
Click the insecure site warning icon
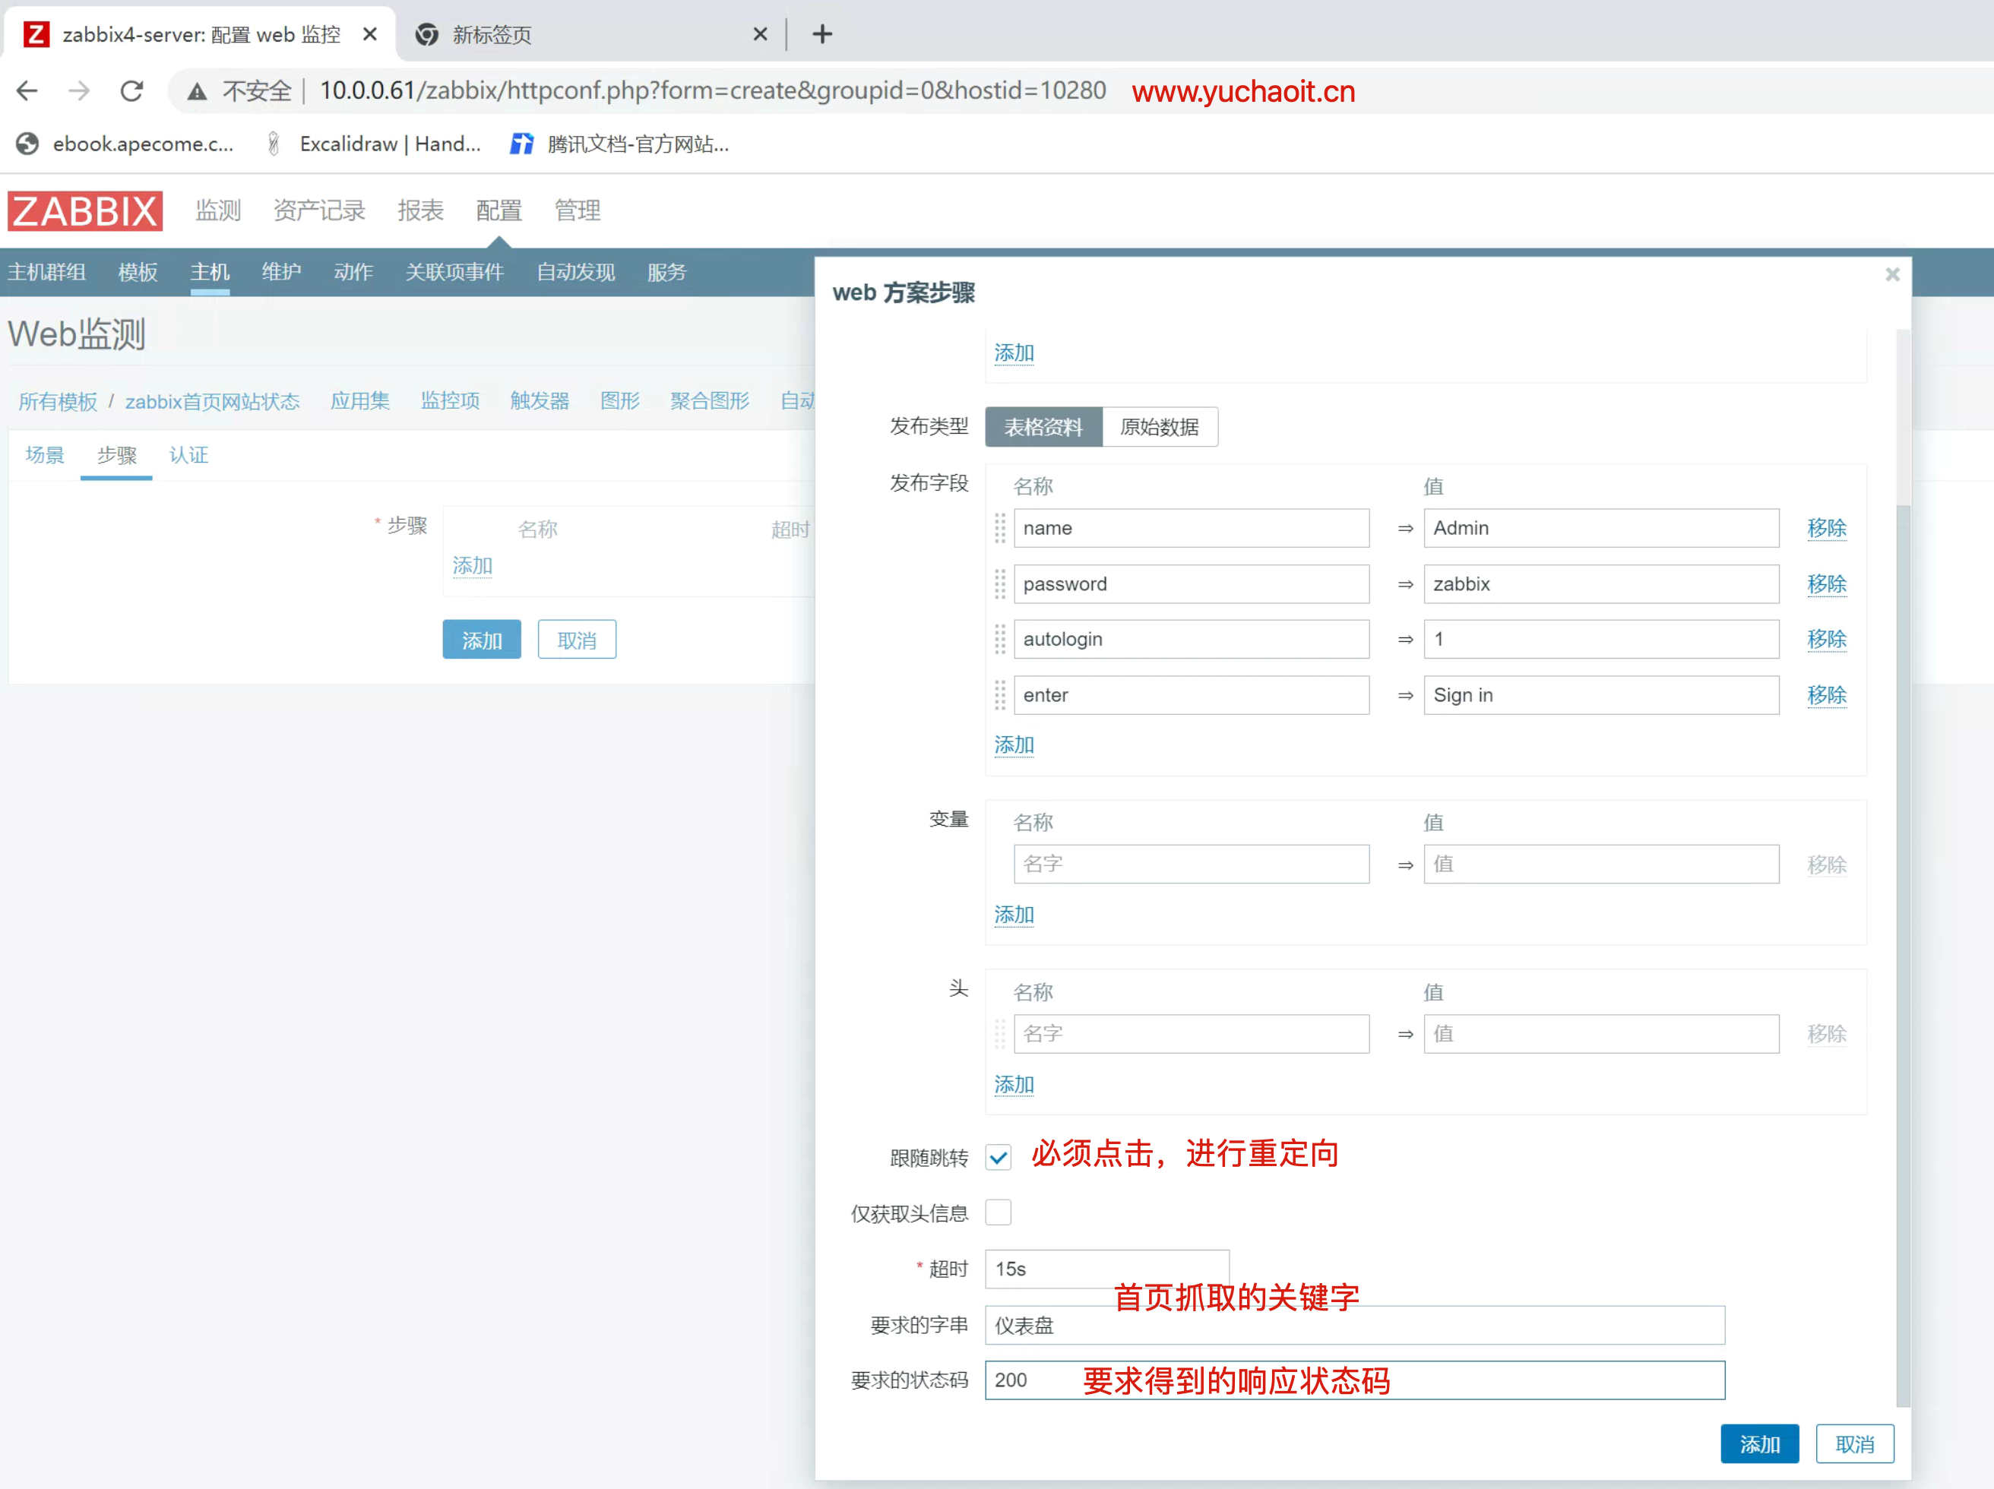click(197, 91)
